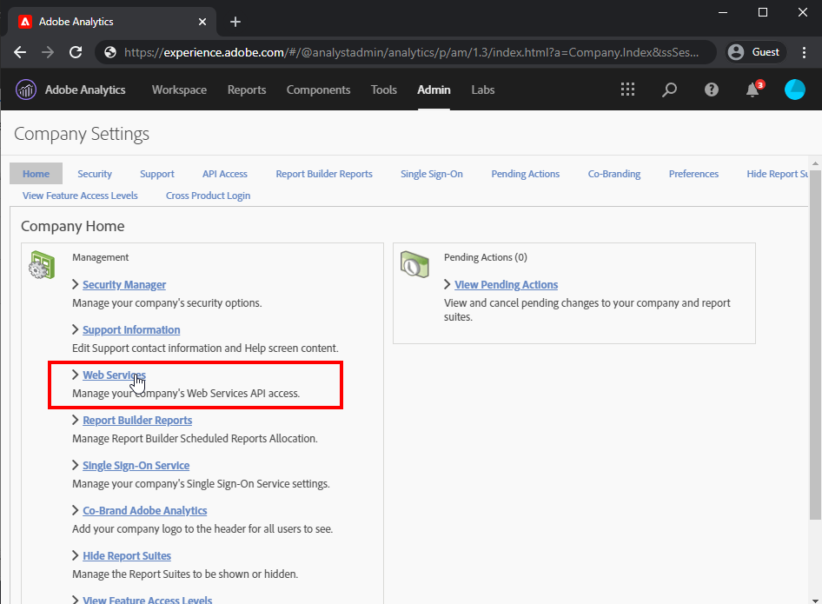Open search with the magnifier icon
This screenshot has width=822, height=604.
pyautogui.click(x=669, y=90)
